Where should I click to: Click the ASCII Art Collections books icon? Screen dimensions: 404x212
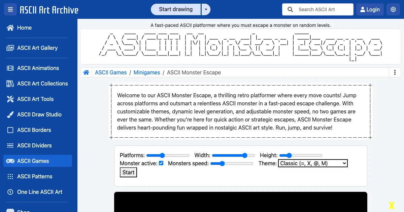click(10, 84)
